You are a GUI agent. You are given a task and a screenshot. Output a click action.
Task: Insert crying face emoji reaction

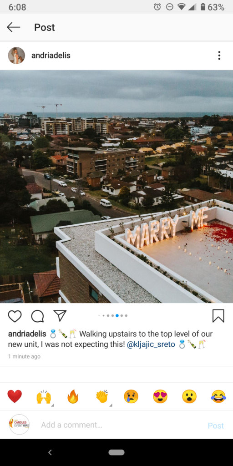tap(131, 396)
